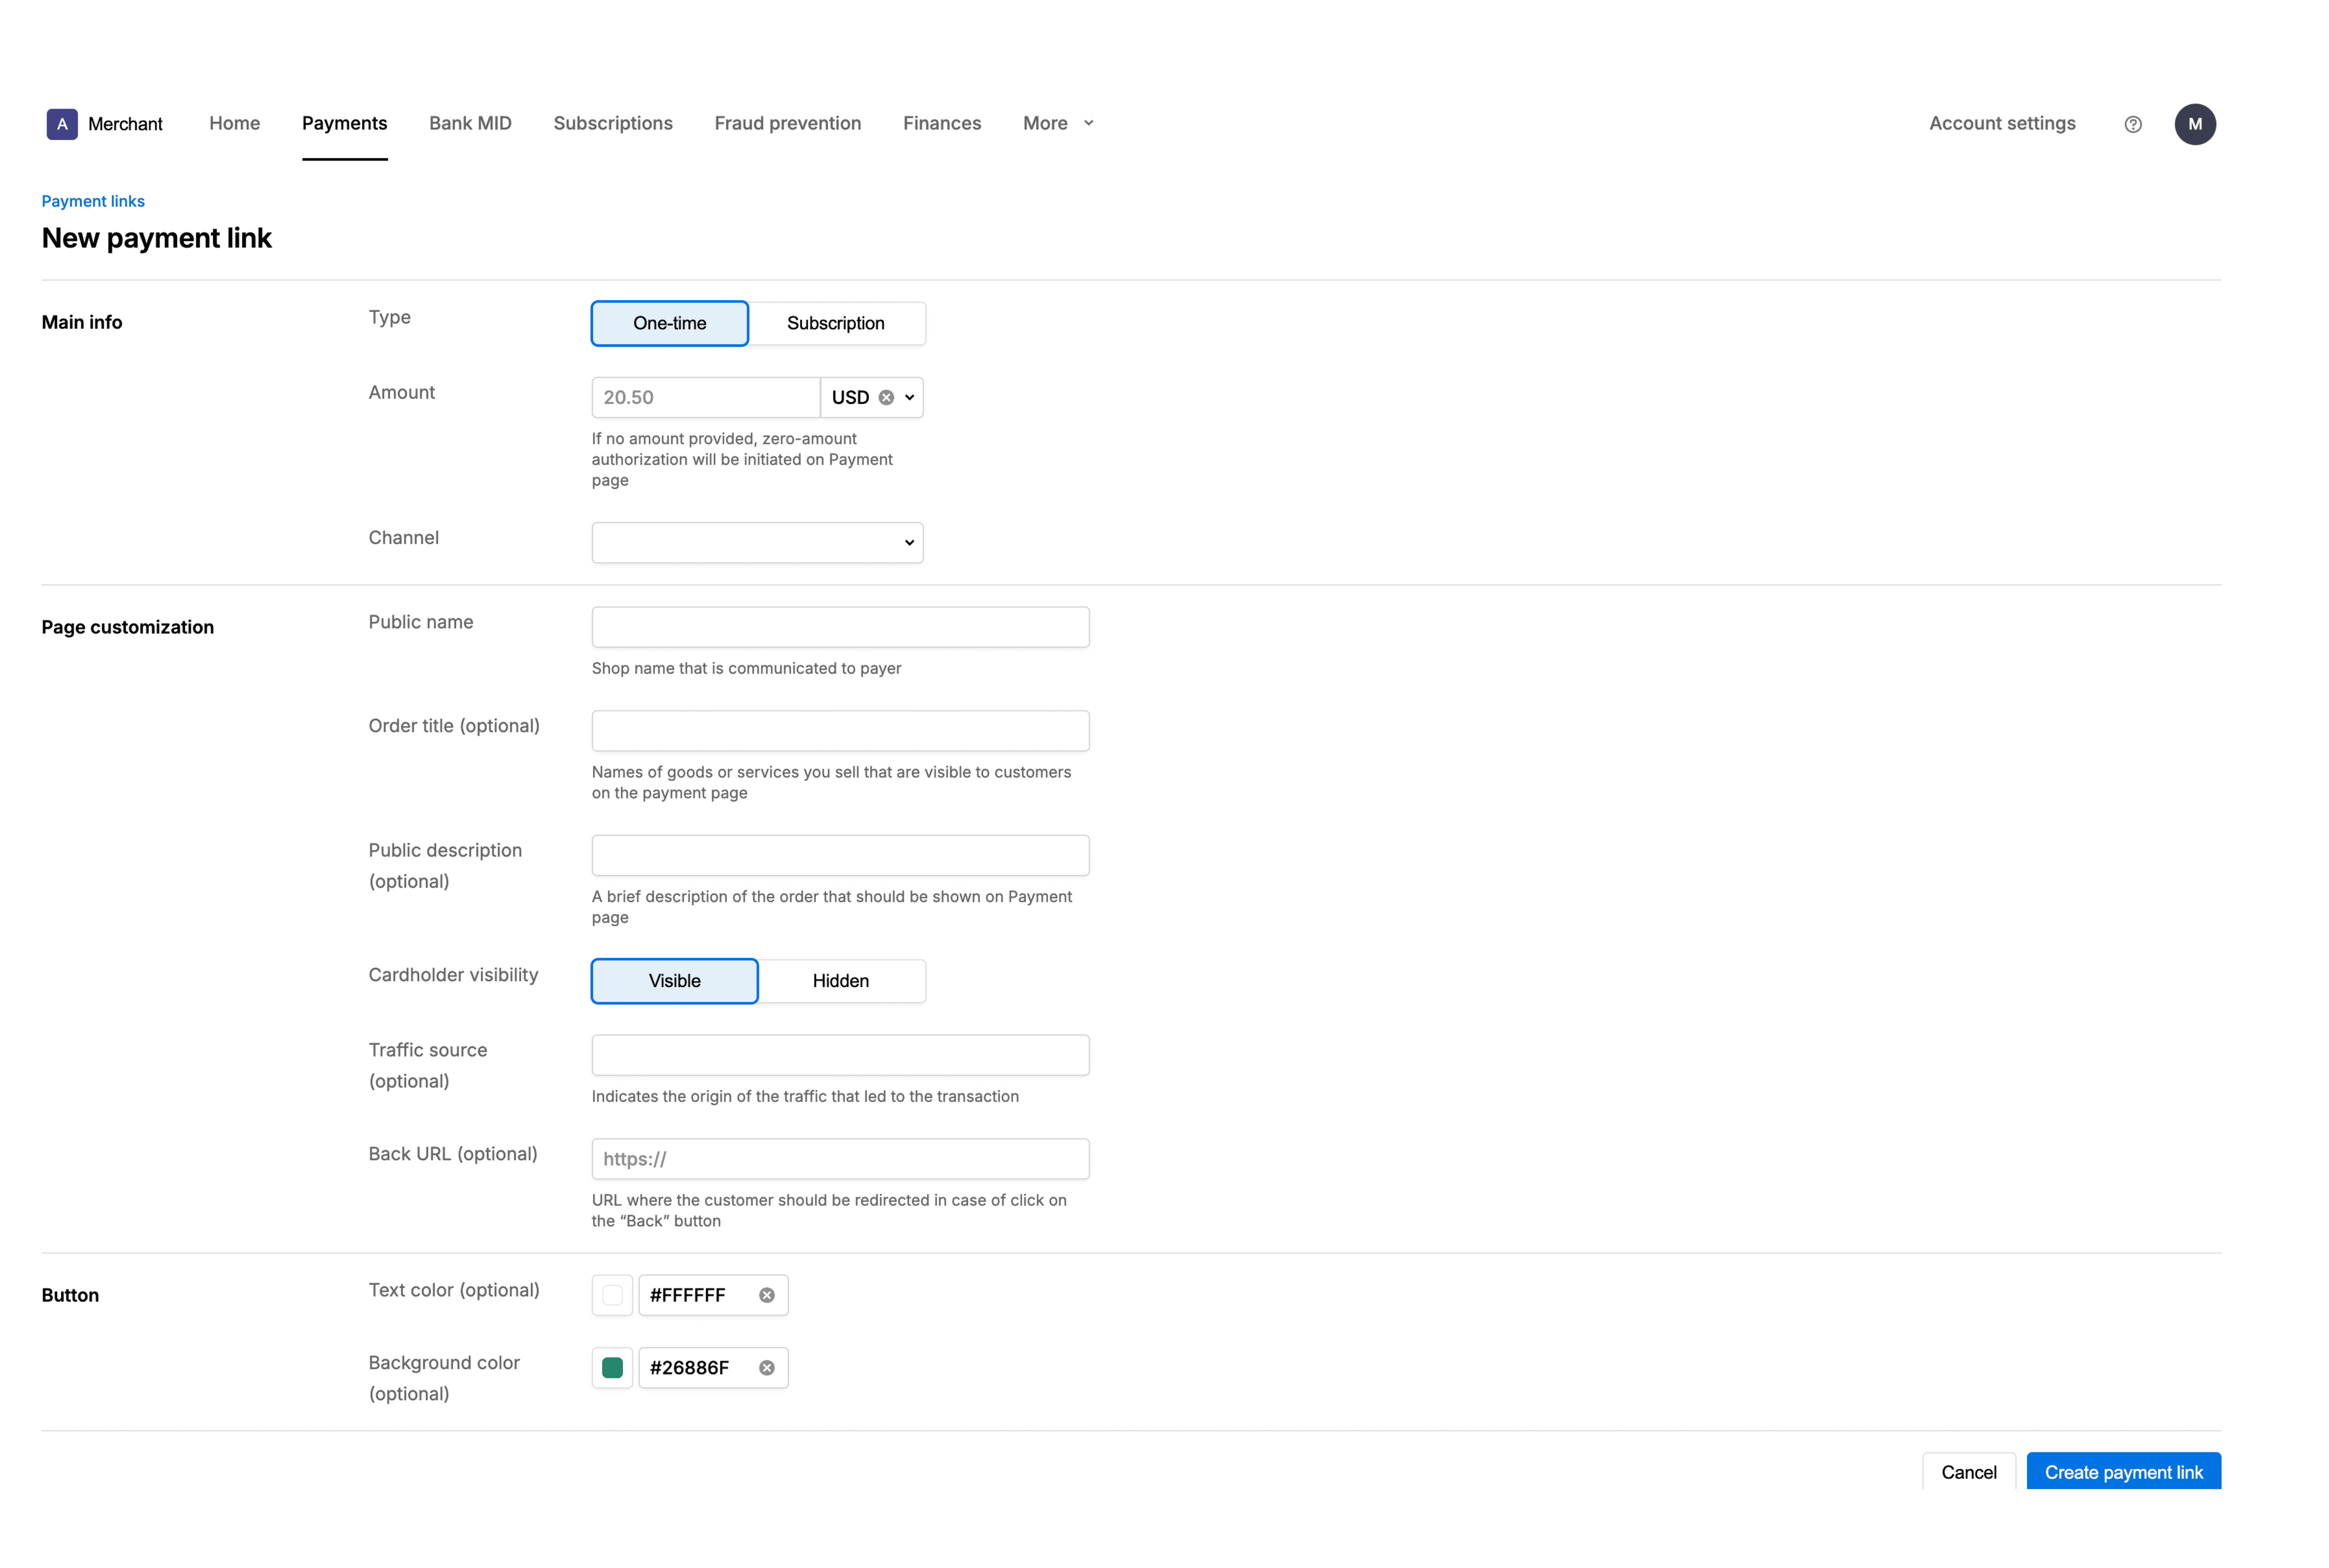Open the Fraud prevention section
The height and width of the screenshot is (1568, 2329).
787,123
